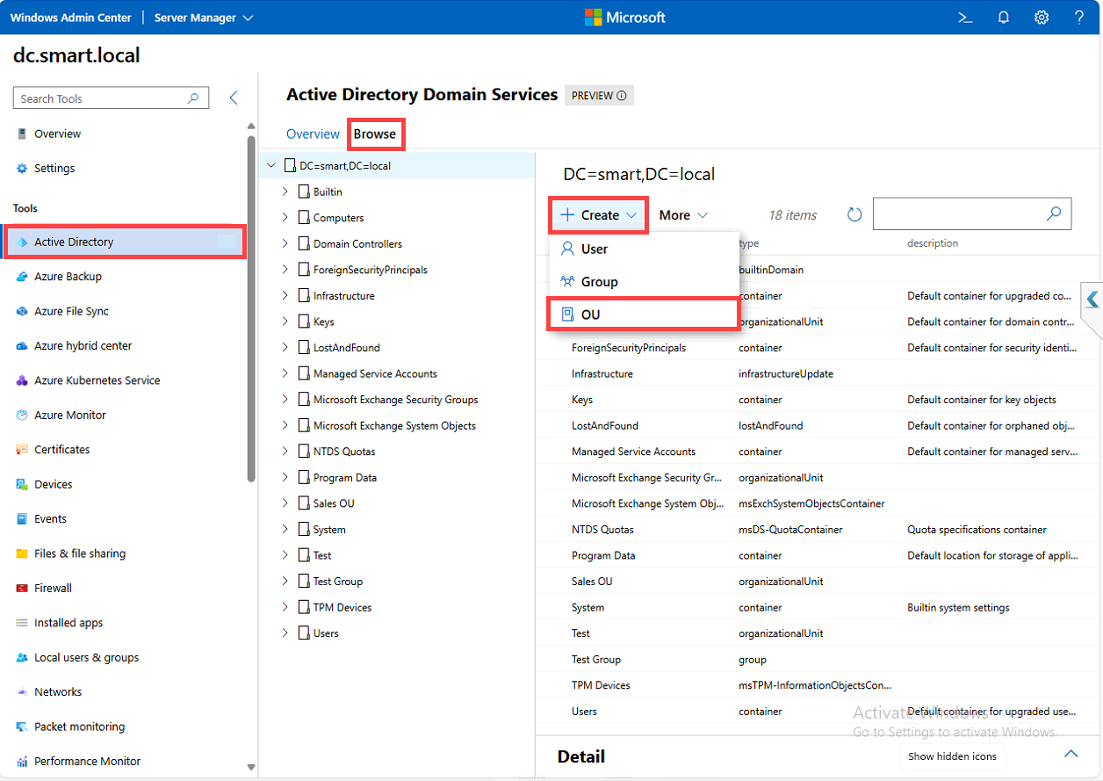Open the PowerShell console icon in header
The width and height of the screenshot is (1103, 781).
[965, 18]
